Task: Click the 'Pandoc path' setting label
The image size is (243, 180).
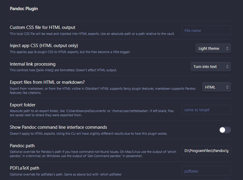Action: [x=22, y=146]
